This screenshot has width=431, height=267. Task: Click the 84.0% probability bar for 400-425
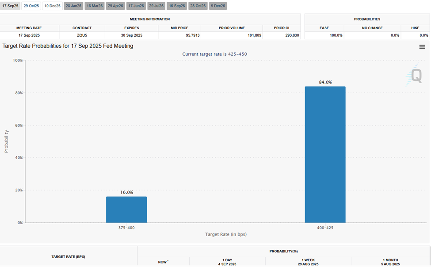point(325,155)
